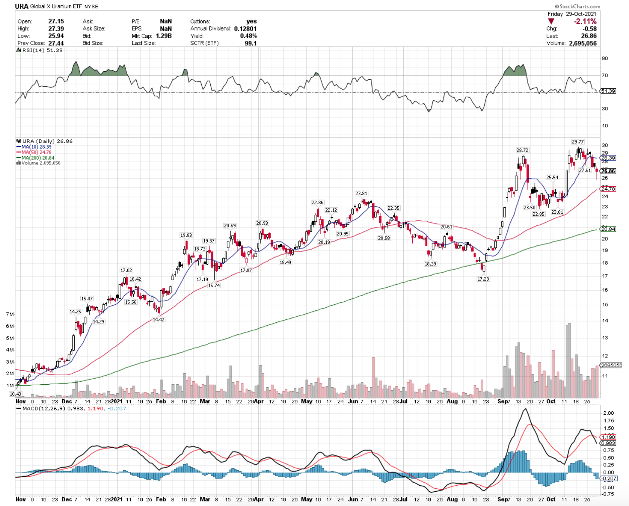Click the Low value 25.94
This screenshot has width=629, height=506.
pyautogui.click(x=56, y=36)
